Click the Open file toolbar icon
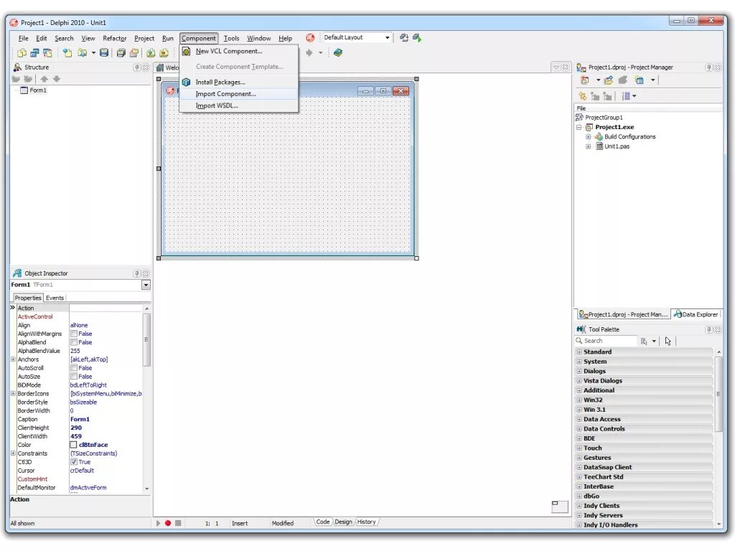 click(x=82, y=53)
